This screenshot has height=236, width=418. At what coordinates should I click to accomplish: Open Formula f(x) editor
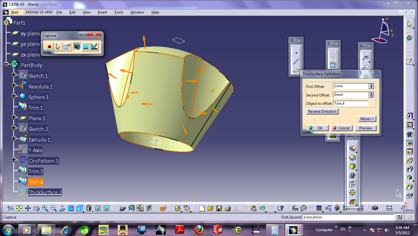[295, 208]
